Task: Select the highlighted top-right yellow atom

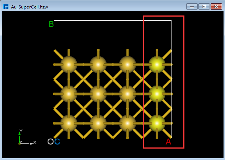Action: [157, 65]
